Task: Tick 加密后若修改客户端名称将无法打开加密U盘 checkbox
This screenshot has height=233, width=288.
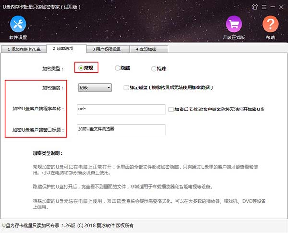Action: click(x=171, y=110)
